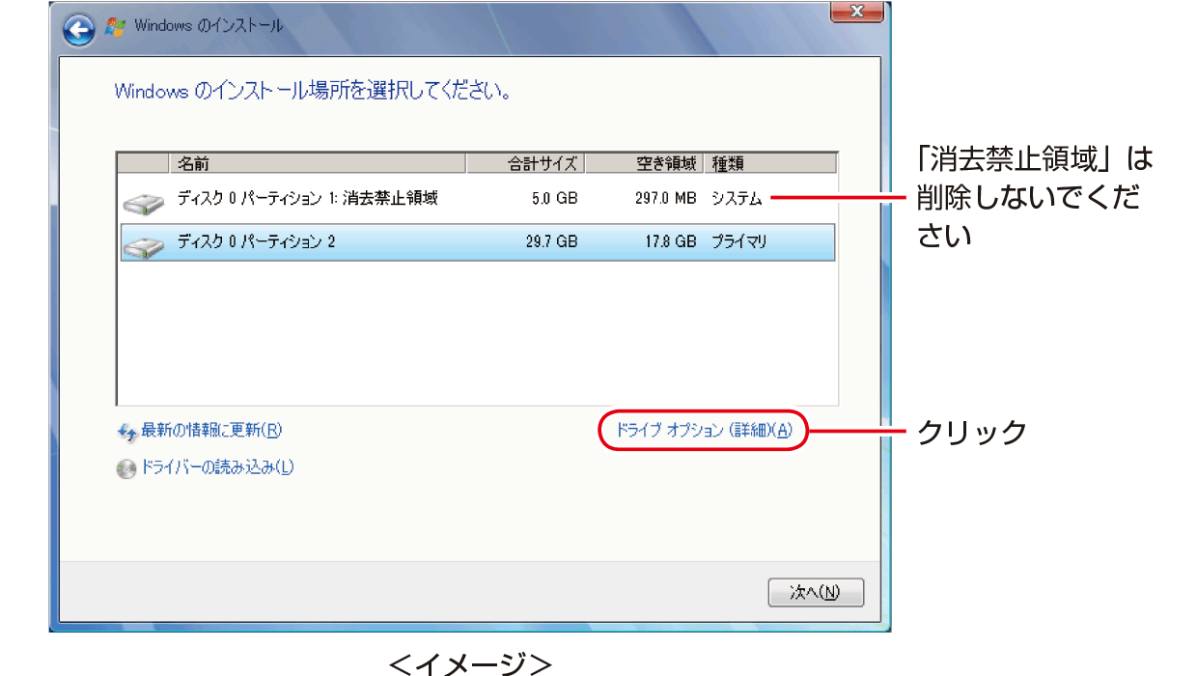Close the Windows のインストール window
Image resolution: width=1197 pixels, height=676 pixels.
click(857, 12)
